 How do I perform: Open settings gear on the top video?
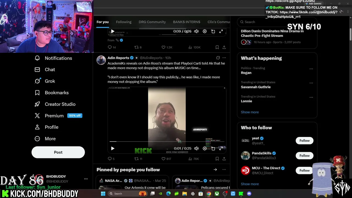click(205, 31)
